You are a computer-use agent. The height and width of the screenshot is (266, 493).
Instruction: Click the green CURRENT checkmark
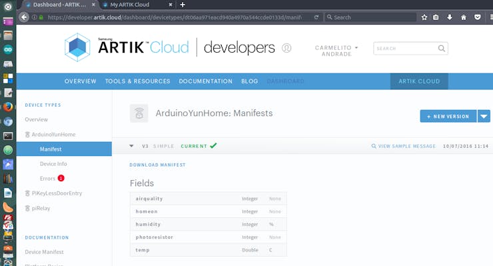click(213, 146)
